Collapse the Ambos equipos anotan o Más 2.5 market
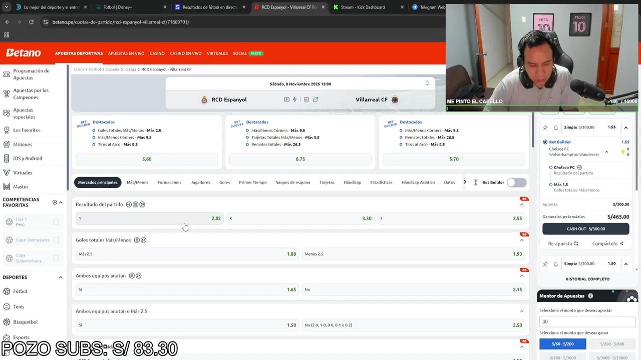The height and width of the screenshot is (360, 641). [522, 311]
